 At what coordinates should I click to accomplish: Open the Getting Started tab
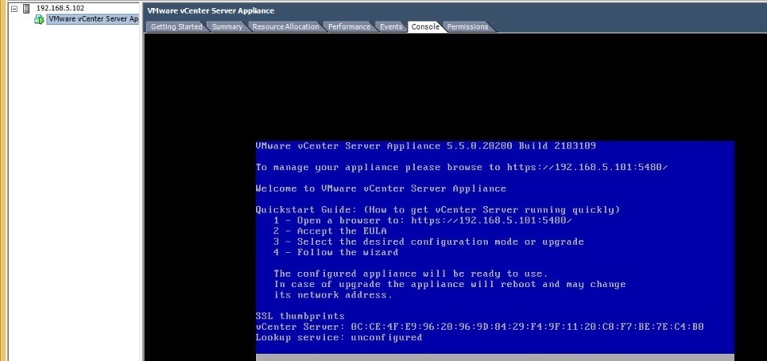pyautogui.click(x=176, y=27)
